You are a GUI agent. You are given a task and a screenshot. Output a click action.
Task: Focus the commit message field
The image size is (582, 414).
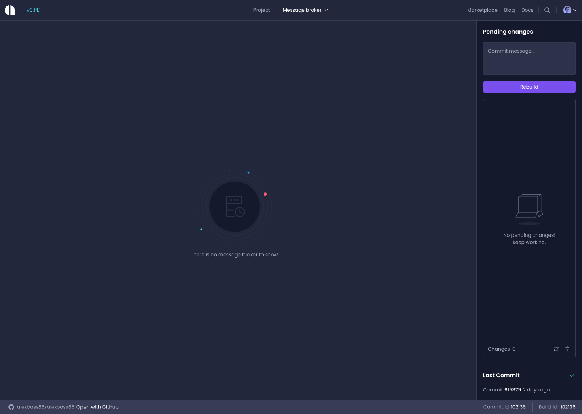coord(529,58)
